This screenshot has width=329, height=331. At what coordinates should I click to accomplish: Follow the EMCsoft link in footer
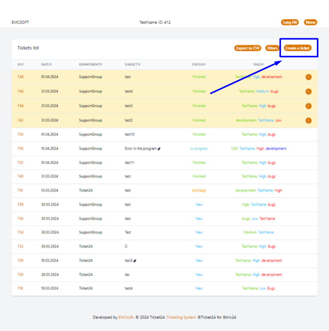[126, 317]
